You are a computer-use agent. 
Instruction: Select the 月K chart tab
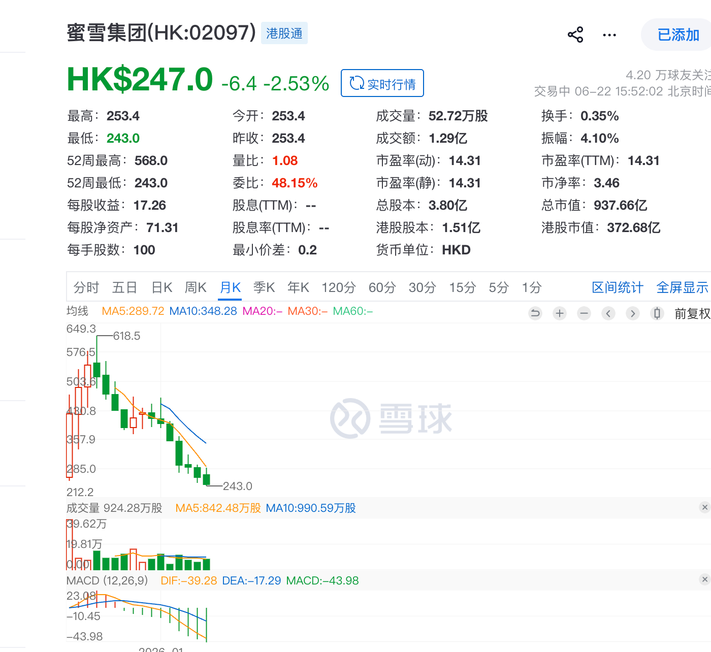(230, 287)
